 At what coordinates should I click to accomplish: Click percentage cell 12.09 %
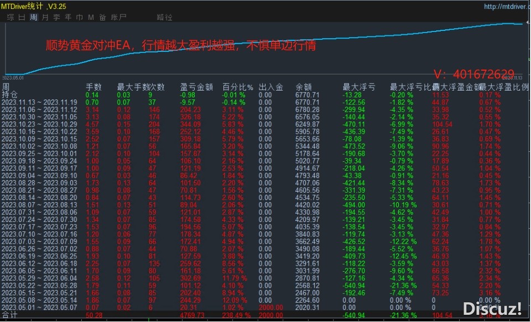235,300
